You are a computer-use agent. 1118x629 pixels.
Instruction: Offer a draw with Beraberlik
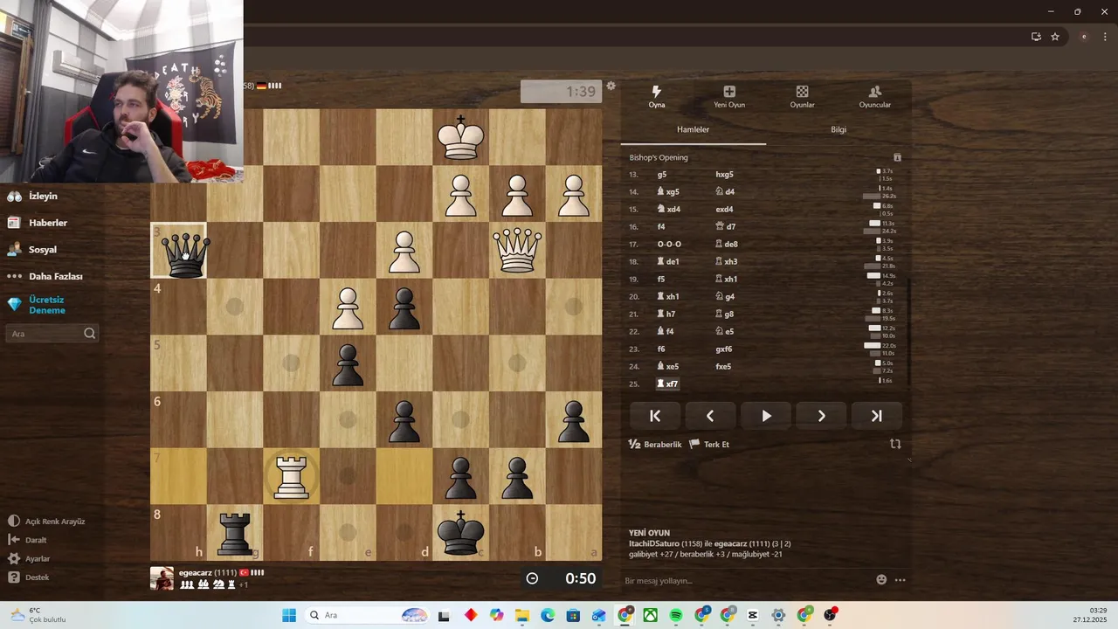pyautogui.click(x=655, y=445)
